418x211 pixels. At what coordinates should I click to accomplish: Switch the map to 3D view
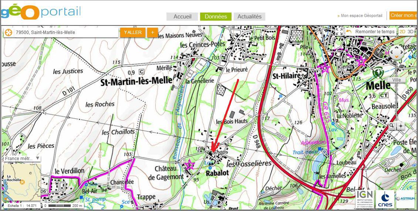(411, 32)
